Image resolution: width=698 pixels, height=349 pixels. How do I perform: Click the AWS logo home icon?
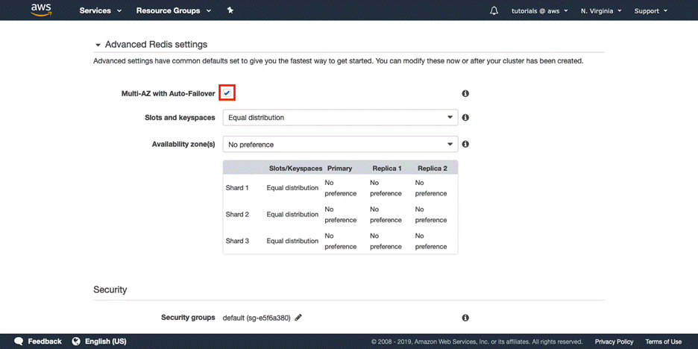(x=40, y=10)
